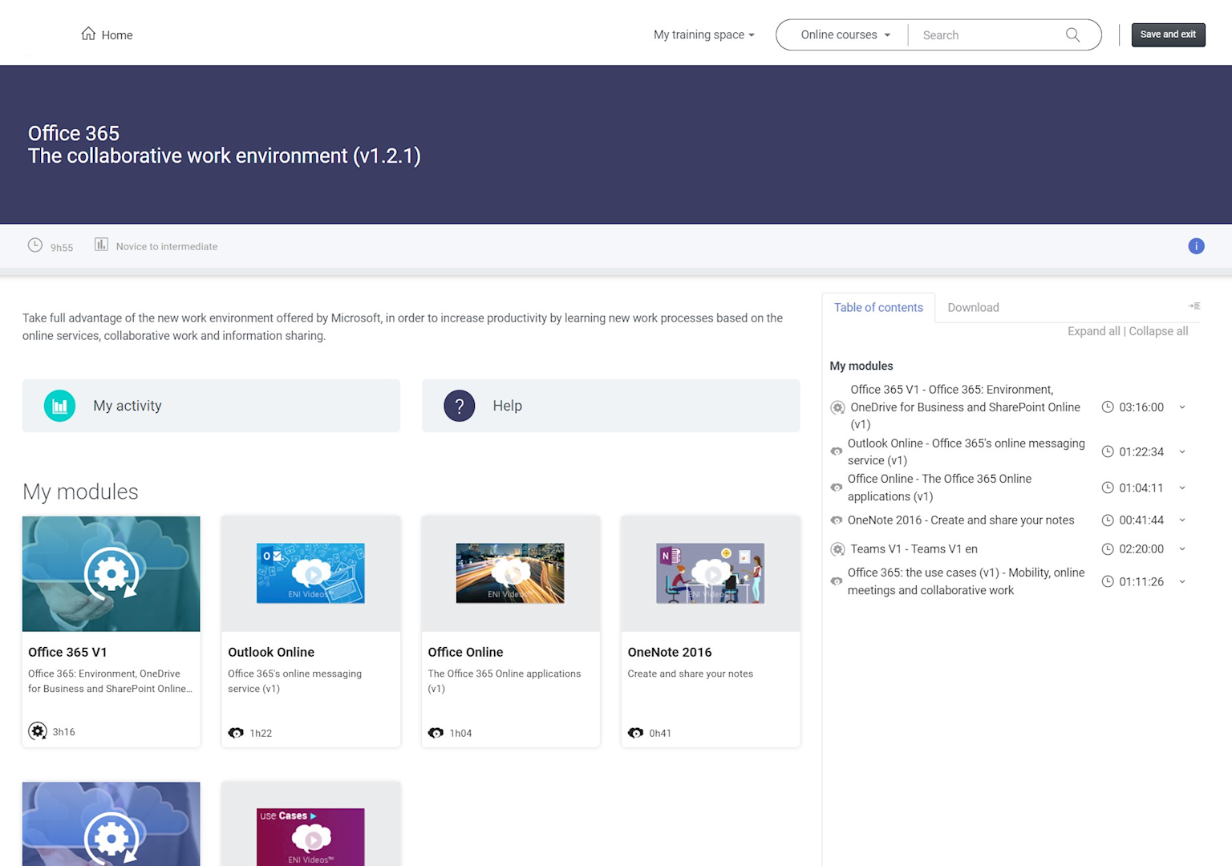Expand the Office 365 V1 module chevron
The image size is (1232, 866).
click(1182, 407)
